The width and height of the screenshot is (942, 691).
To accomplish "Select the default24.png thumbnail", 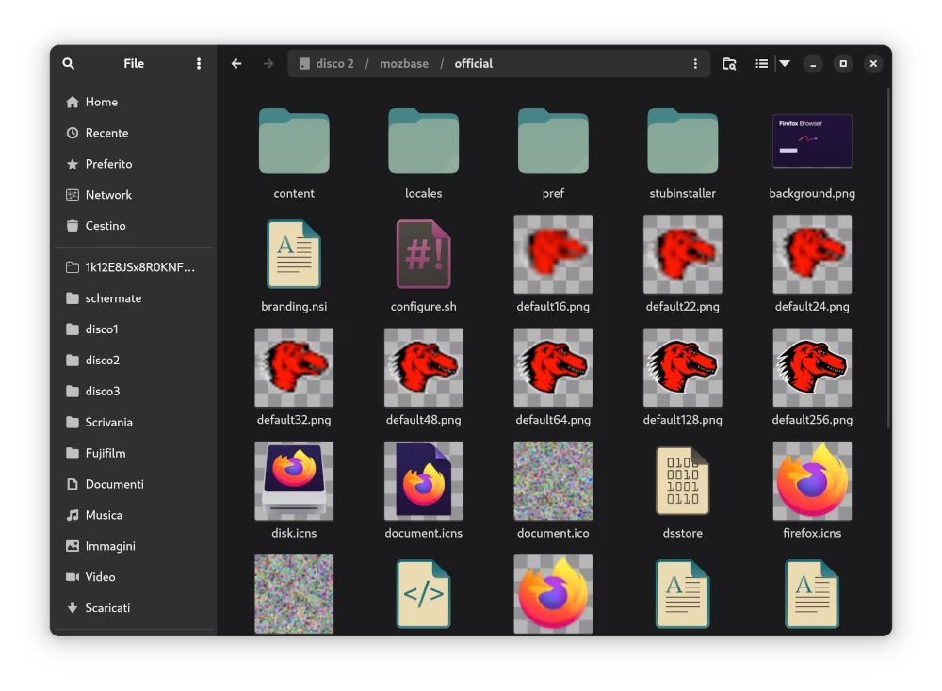I will 812,254.
